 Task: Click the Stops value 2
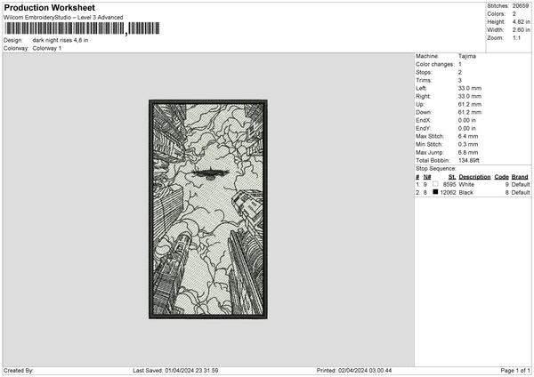460,72
